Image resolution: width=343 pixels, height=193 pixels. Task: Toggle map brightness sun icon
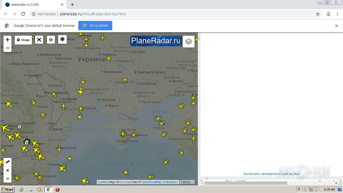[62, 39]
